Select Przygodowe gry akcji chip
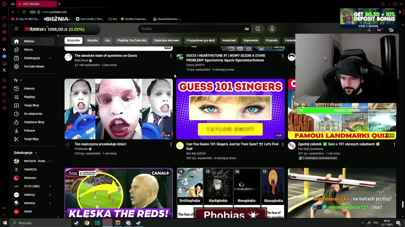 pyautogui.click(x=201, y=40)
